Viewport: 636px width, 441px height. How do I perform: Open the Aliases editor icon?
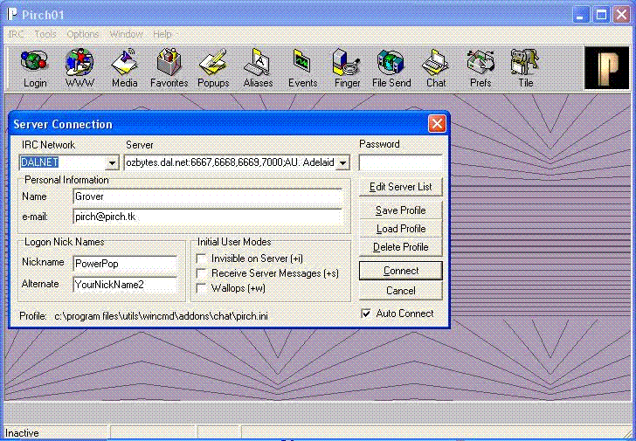(258, 68)
